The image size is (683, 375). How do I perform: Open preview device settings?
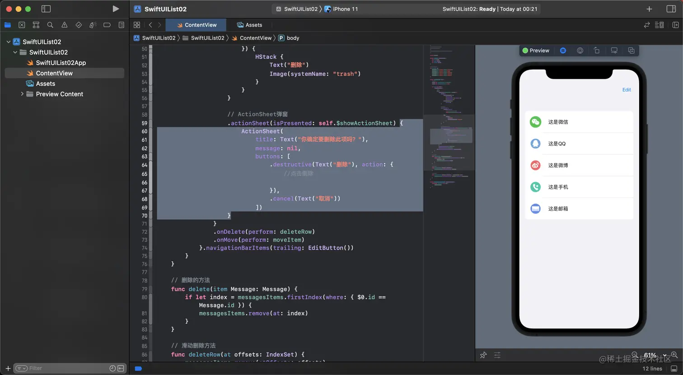coord(614,51)
